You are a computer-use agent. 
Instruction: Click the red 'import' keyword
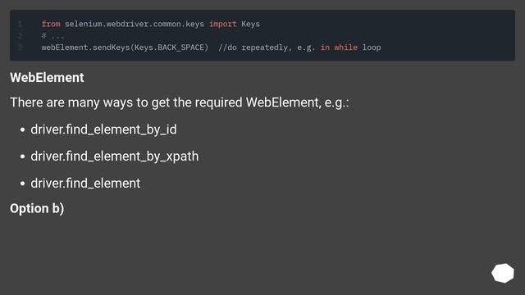tap(222, 24)
